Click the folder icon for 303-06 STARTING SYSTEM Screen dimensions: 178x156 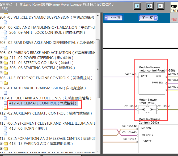tap(6, 68)
